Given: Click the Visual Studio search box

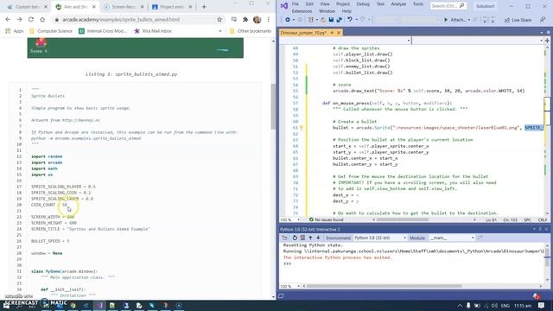Looking at the screenshot, I should (448, 6).
